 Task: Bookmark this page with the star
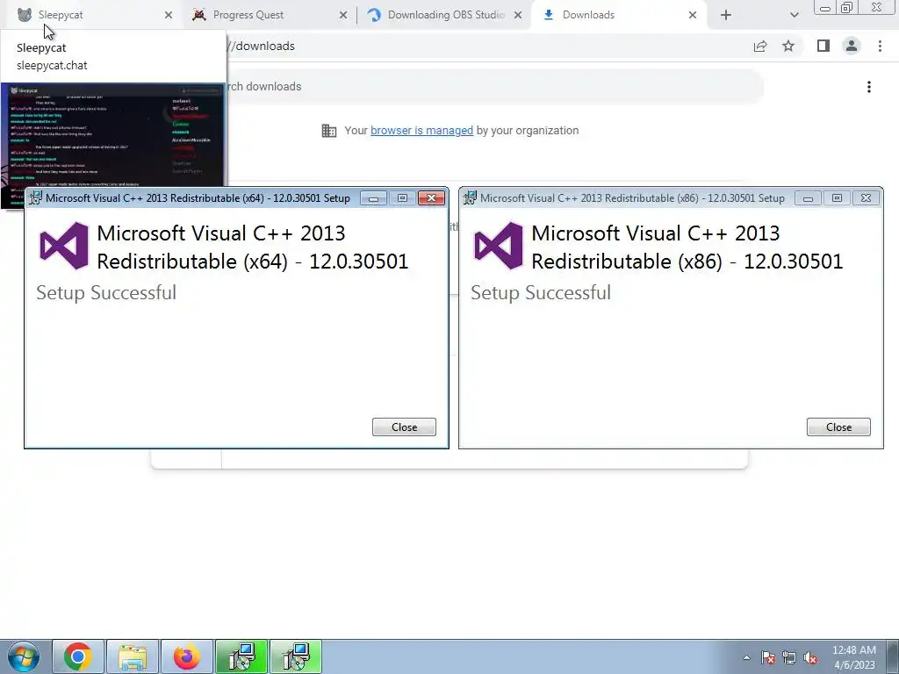coord(789,46)
